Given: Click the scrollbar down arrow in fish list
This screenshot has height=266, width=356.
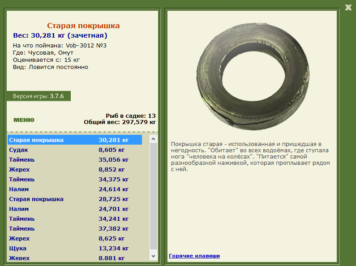Looking at the screenshot, I should click(x=154, y=256).
